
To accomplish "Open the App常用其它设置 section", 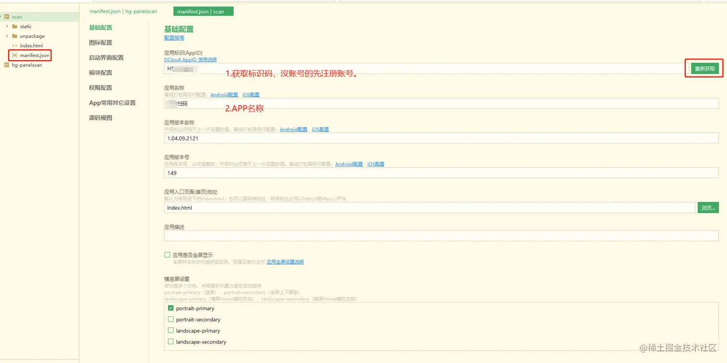I will [x=112, y=102].
